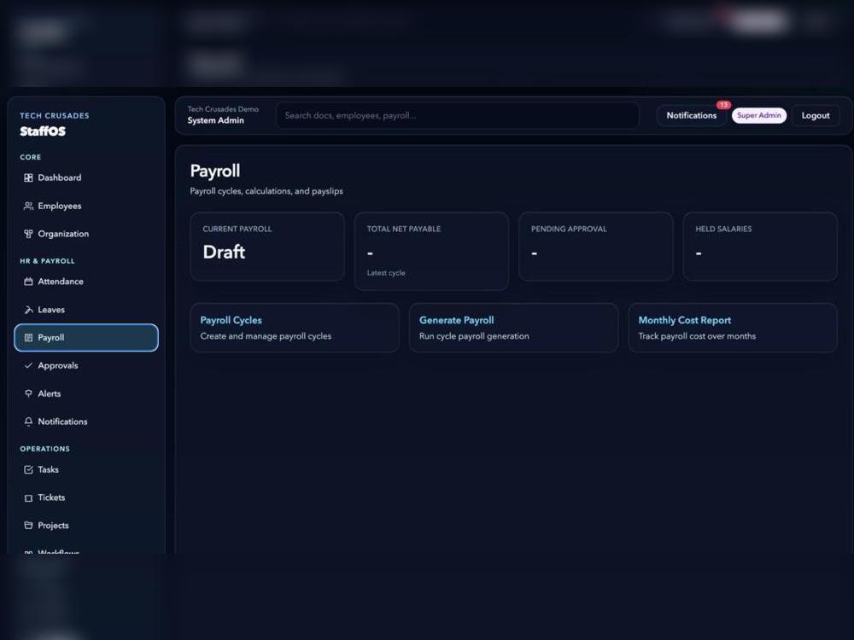Click the Super Admin role pill
Image resolution: width=854 pixels, height=640 pixels.
point(758,115)
